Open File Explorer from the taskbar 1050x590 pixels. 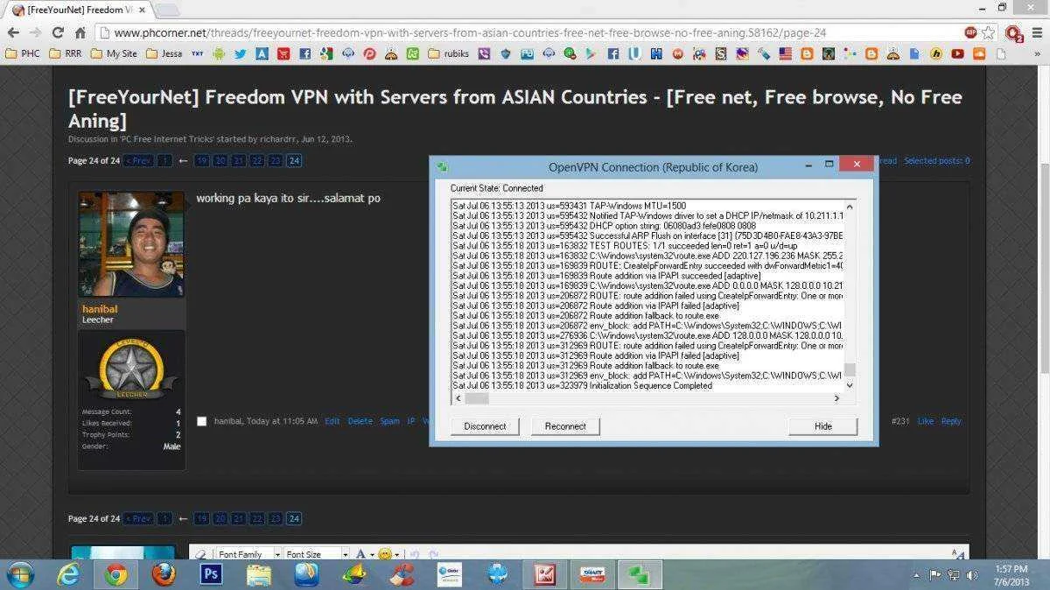coord(259,574)
